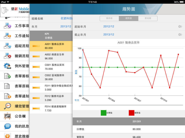This screenshot has width=185, height=138.
Task: Open the 表單通知 form notice icon
Action: 7,96
